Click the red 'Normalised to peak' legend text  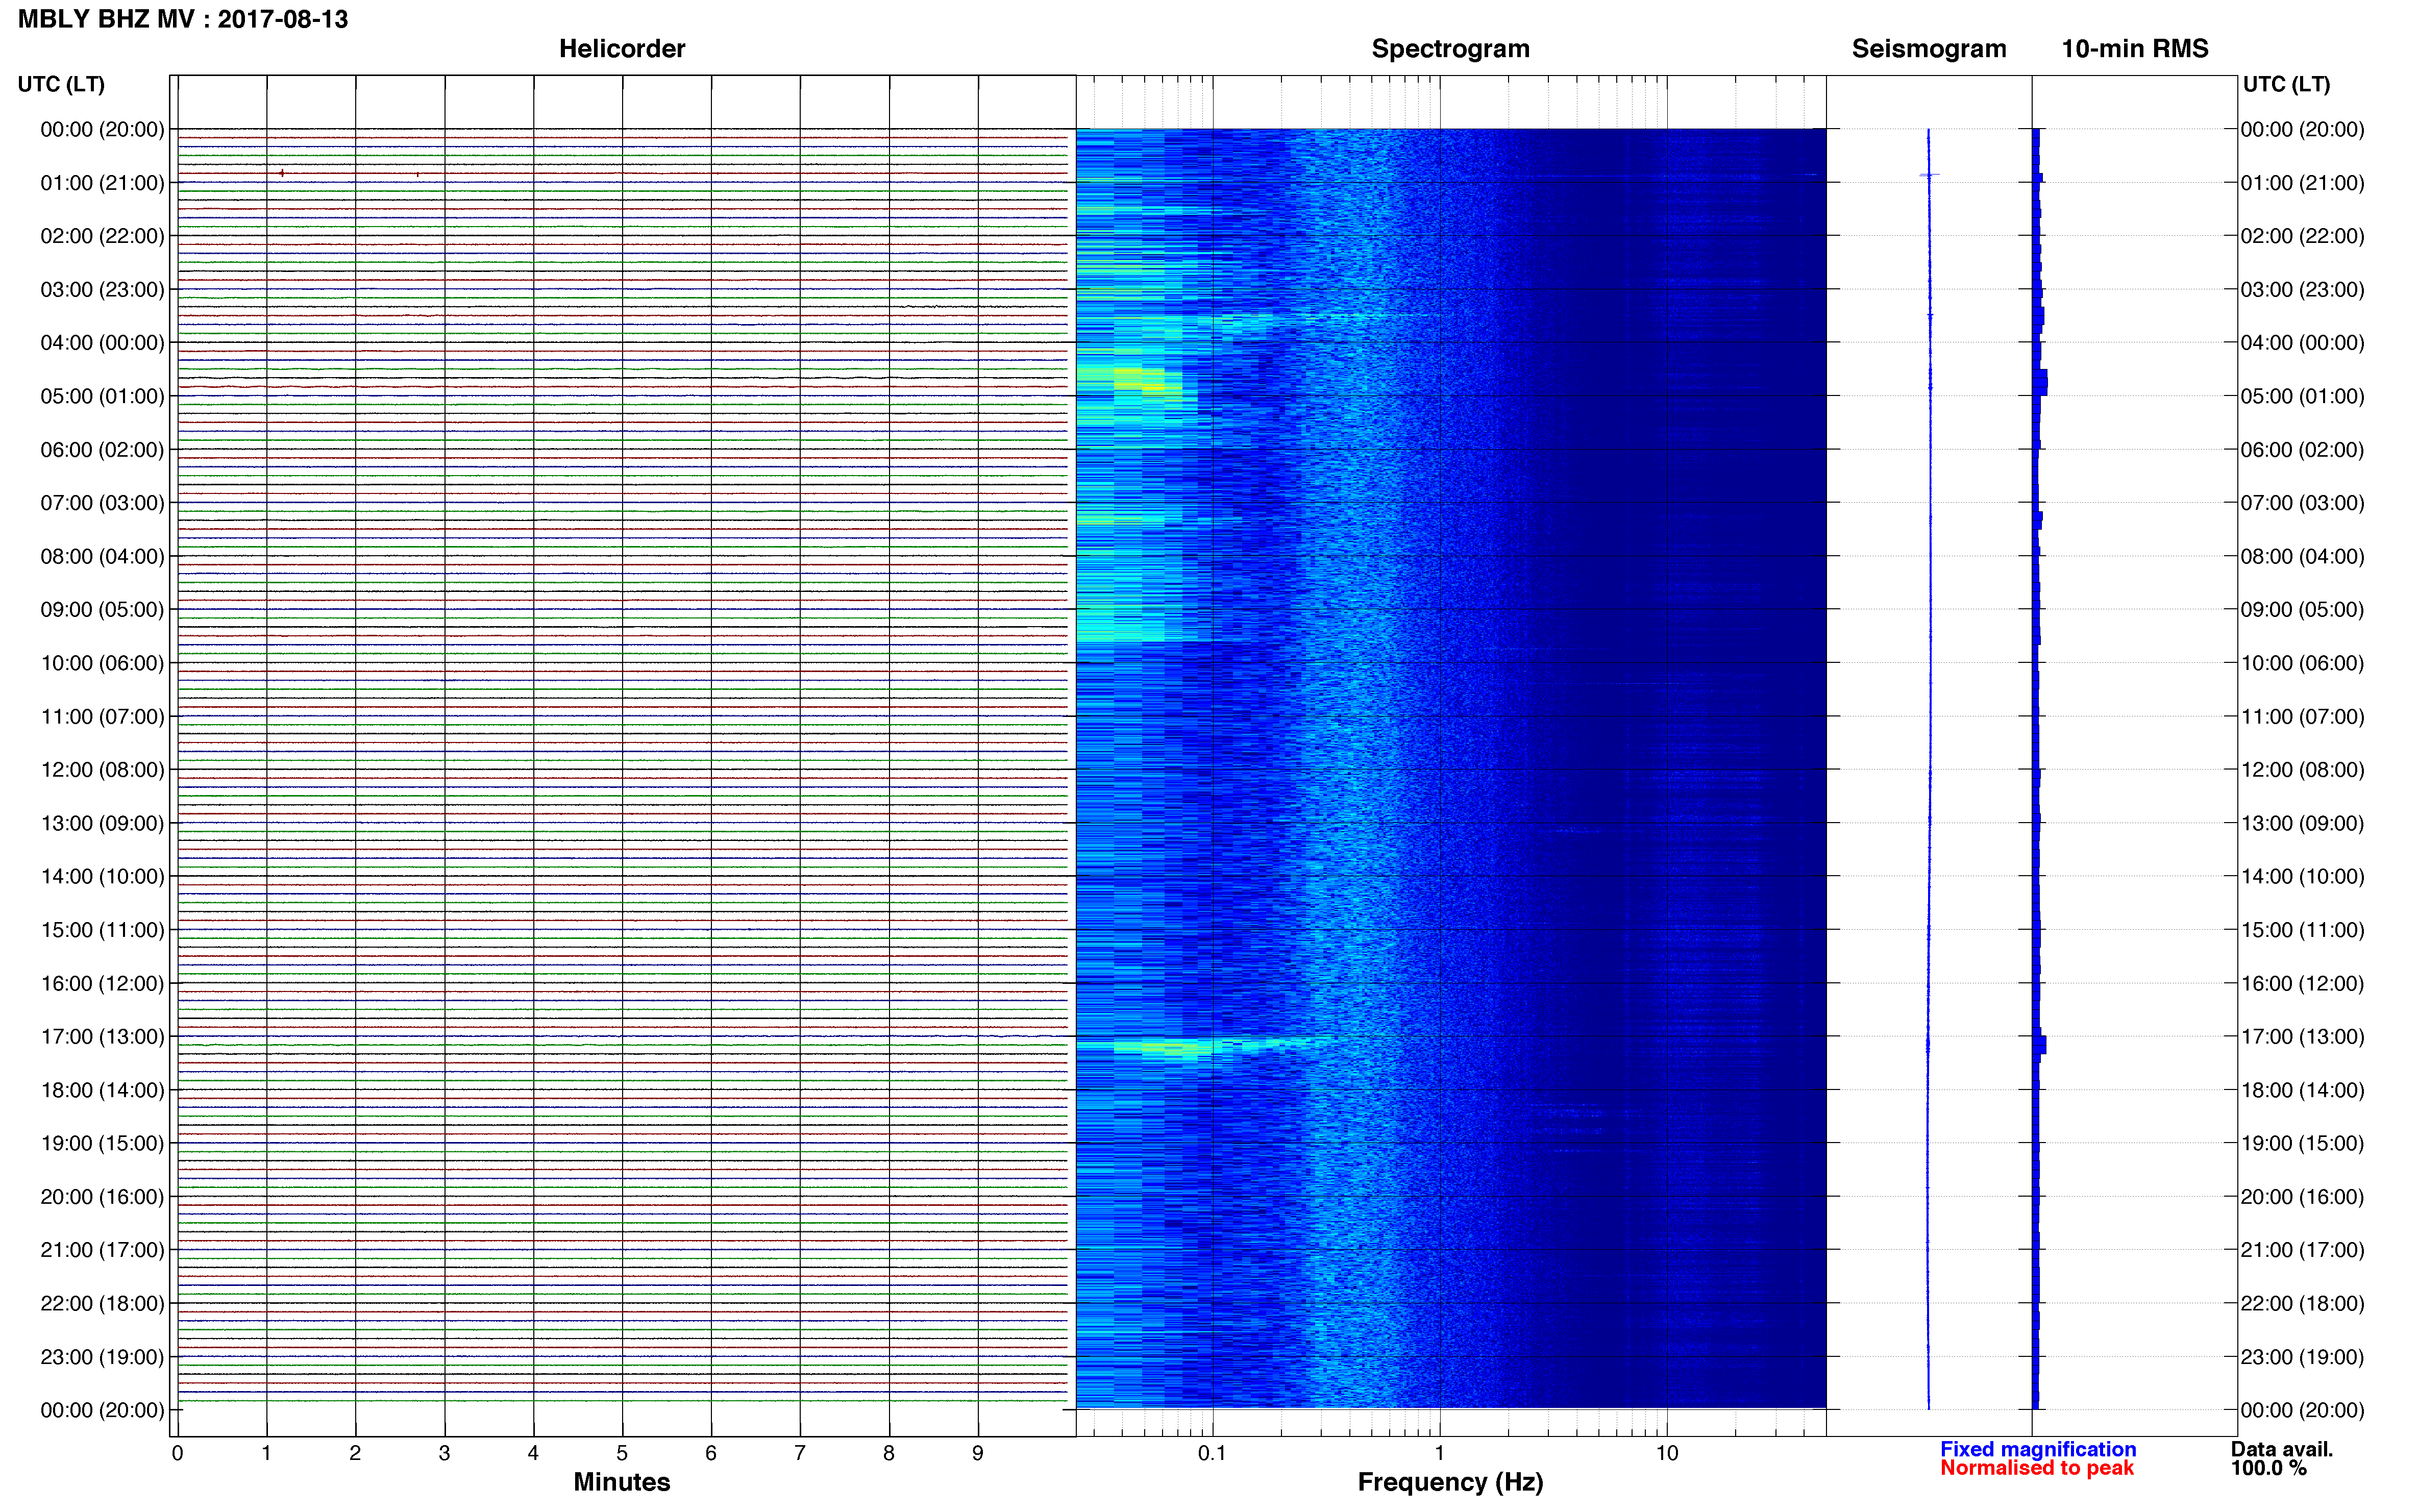tap(2037, 1468)
